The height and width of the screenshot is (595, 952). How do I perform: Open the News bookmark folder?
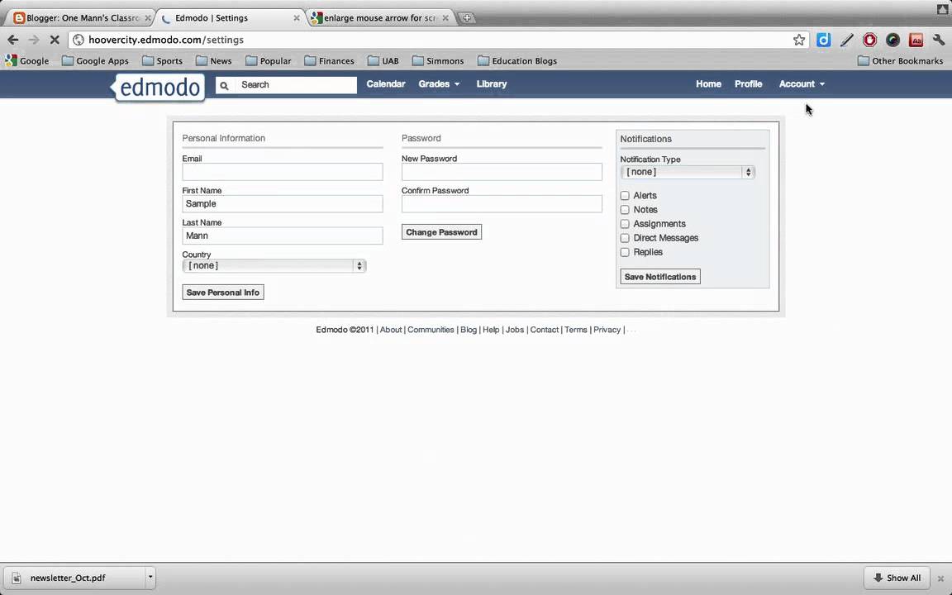point(214,60)
